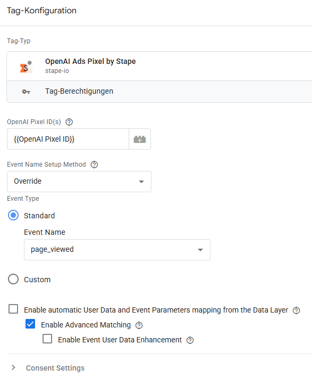Click the Event Type label
This screenshot has width=312, height=377.
(23, 199)
